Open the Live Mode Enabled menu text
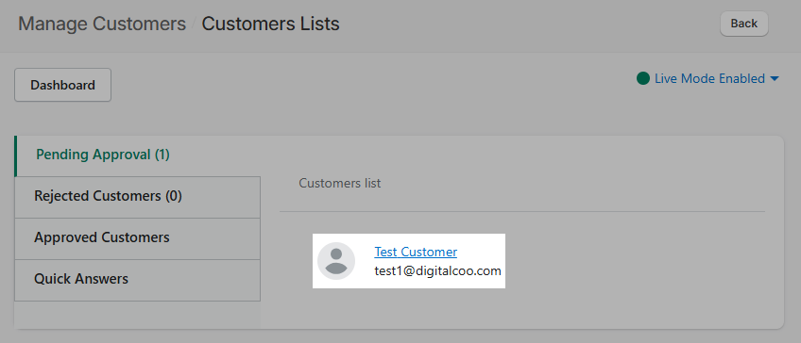The height and width of the screenshot is (343, 801). coord(709,78)
